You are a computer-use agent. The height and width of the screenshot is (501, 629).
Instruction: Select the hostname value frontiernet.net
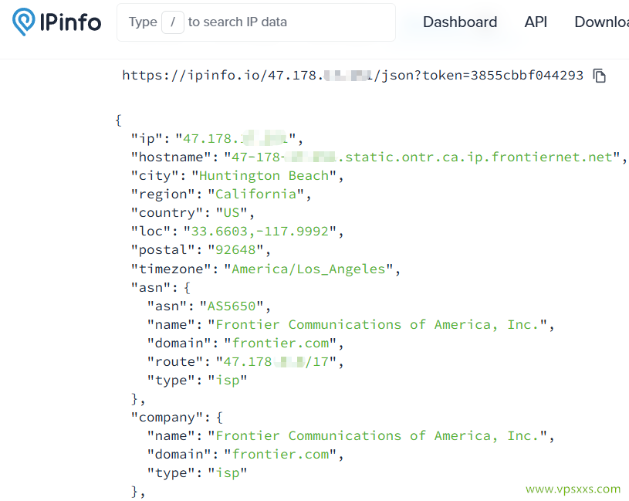tap(422, 157)
